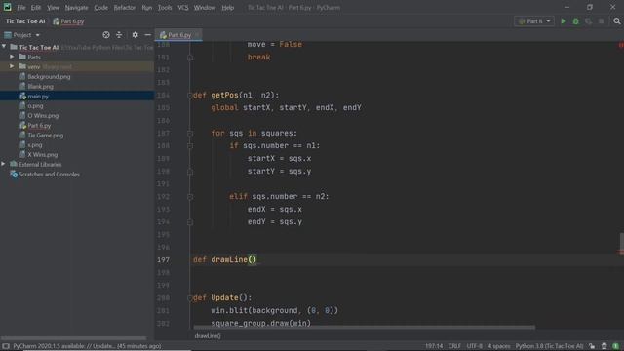Image resolution: width=624 pixels, height=351 pixels.
Task: Click Collapse All icon in Project panel
Action: (119, 35)
